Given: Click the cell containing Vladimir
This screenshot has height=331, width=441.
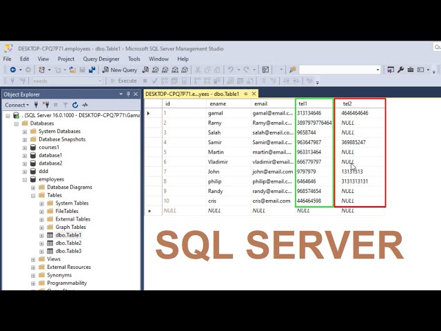Looking at the screenshot, I should [x=228, y=162].
